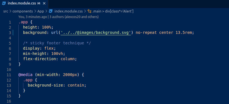229x104 pixels.
Task: Click the .app selector on line 12
Action: coord(28,80)
